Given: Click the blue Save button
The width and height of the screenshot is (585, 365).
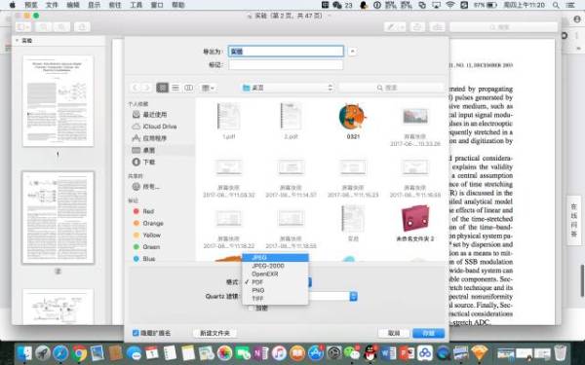Looking at the screenshot, I should pos(428,333).
